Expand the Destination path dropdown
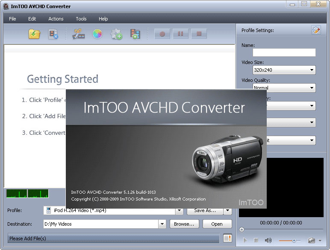This screenshot has width=330, height=250. point(162,224)
